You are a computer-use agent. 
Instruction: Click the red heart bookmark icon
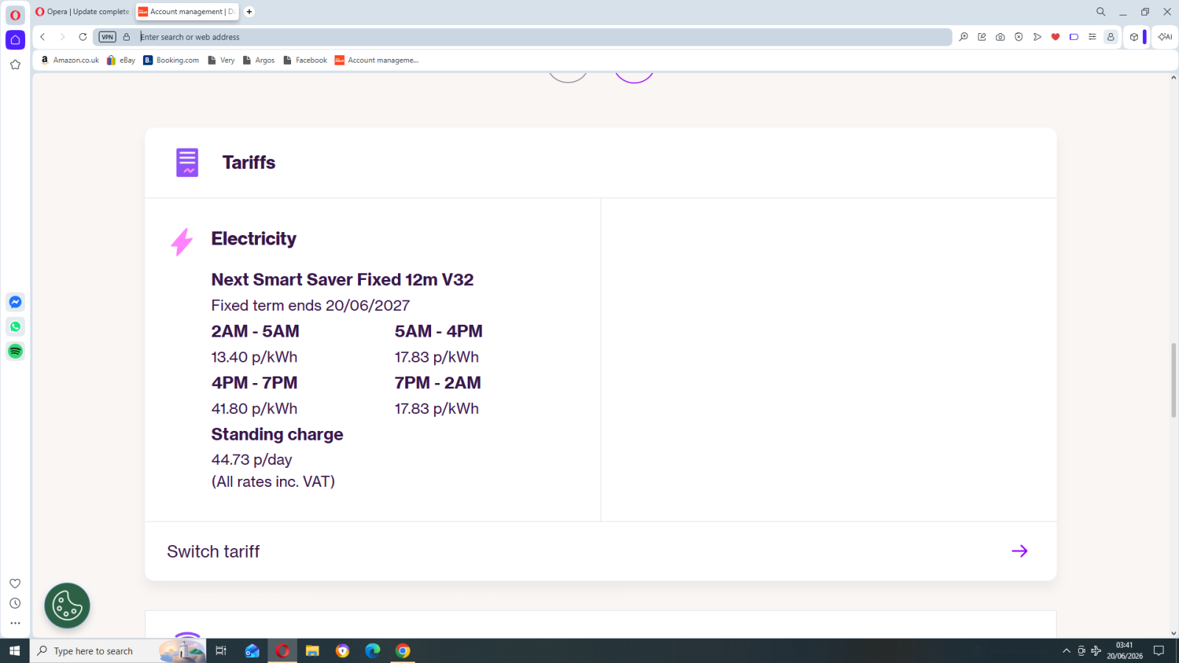point(1055,37)
